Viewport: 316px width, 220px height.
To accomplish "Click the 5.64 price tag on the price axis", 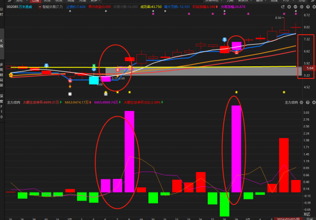I will click(309, 68).
